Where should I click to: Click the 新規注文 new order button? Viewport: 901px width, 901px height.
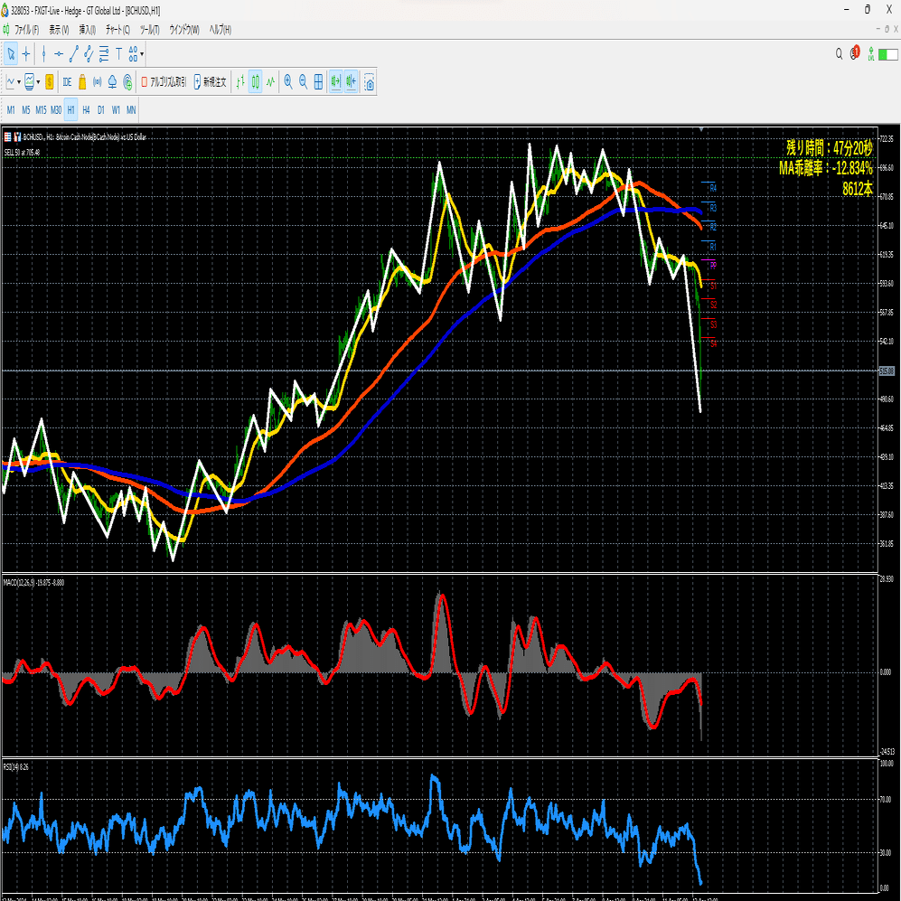[211, 82]
